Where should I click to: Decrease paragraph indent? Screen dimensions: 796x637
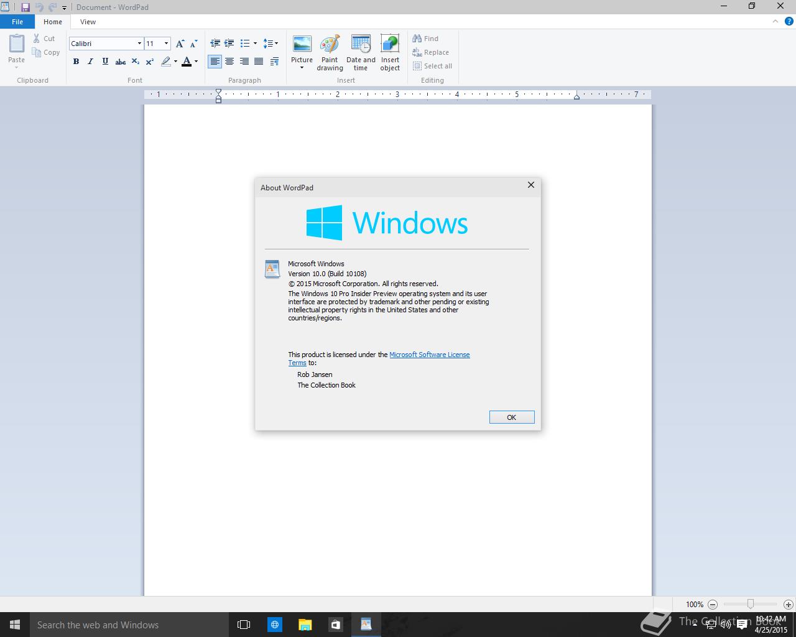click(x=215, y=44)
